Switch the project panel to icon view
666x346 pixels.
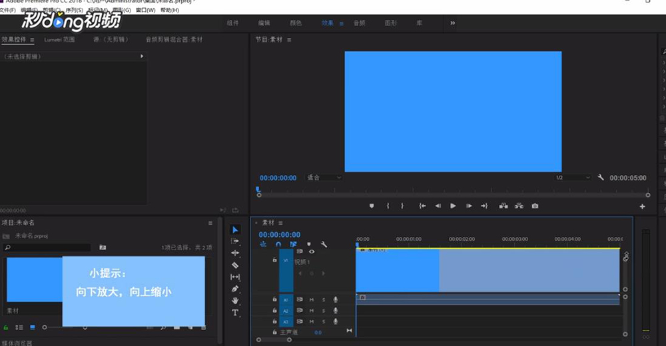32,327
